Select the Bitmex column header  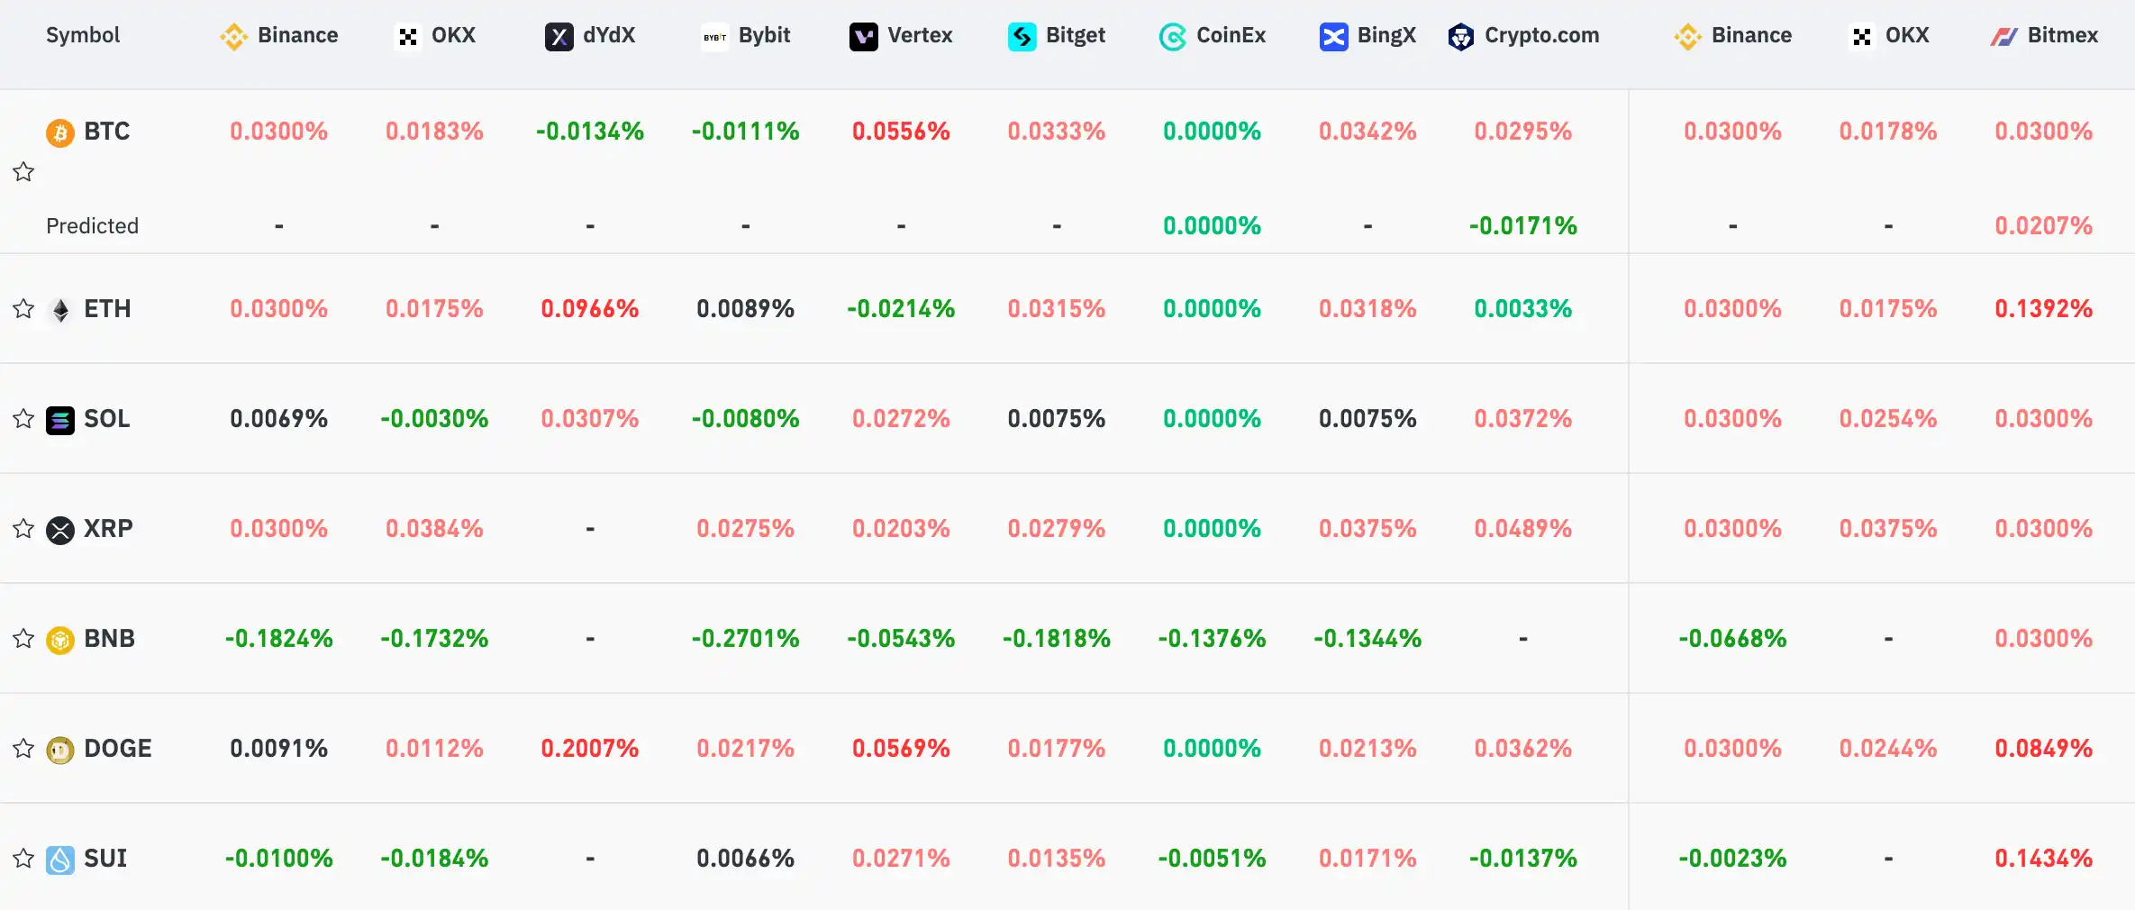pos(2044,36)
